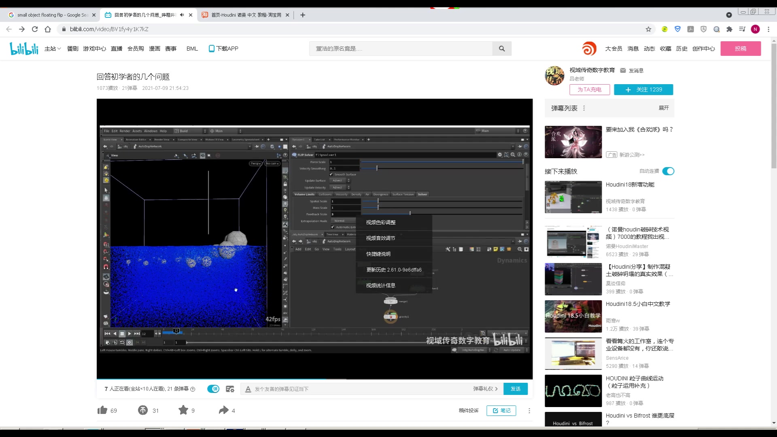777x437 pixels.
Task: Open 弹幕礼仪 chevron link
Action: [485, 389]
